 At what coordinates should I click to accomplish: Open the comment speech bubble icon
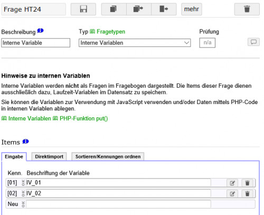click(x=253, y=42)
